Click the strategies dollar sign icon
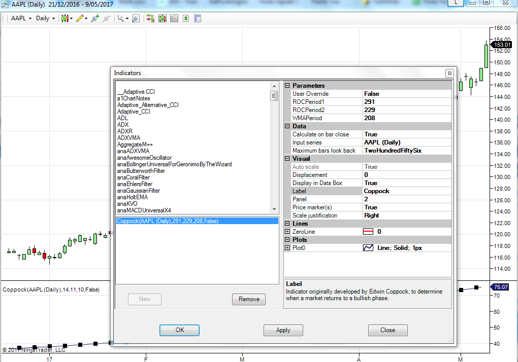Image resolution: width=518 pixels, height=362 pixels. 186,18
